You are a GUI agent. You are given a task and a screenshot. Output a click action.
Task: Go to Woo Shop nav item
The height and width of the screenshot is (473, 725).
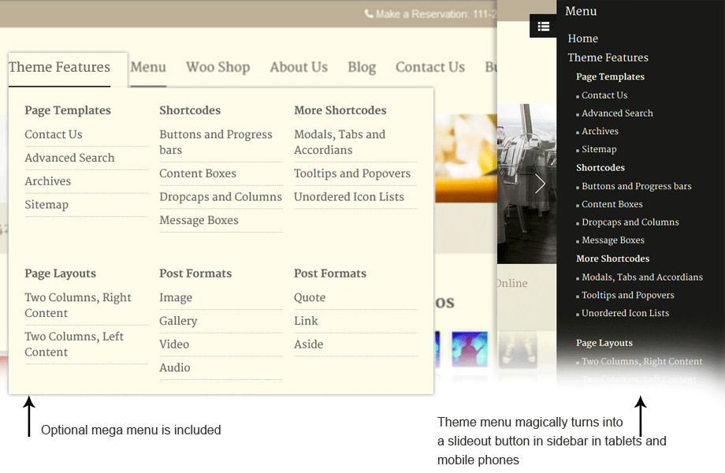coord(217,67)
